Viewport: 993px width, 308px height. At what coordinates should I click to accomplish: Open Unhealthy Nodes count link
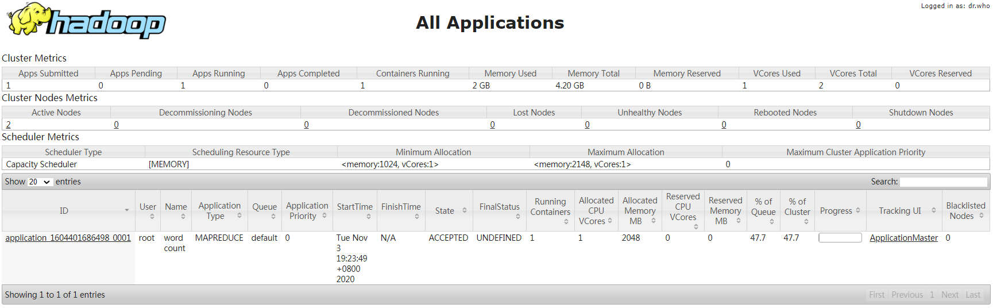[x=587, y=125]
